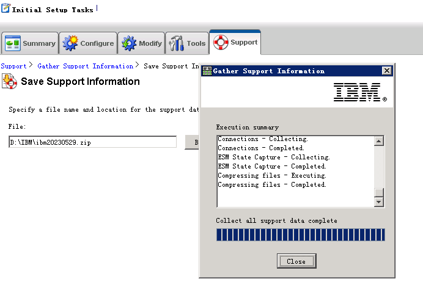
Task: Click 'ESM State Capture - Collecting.' line
Action: (x=274, y=157)
